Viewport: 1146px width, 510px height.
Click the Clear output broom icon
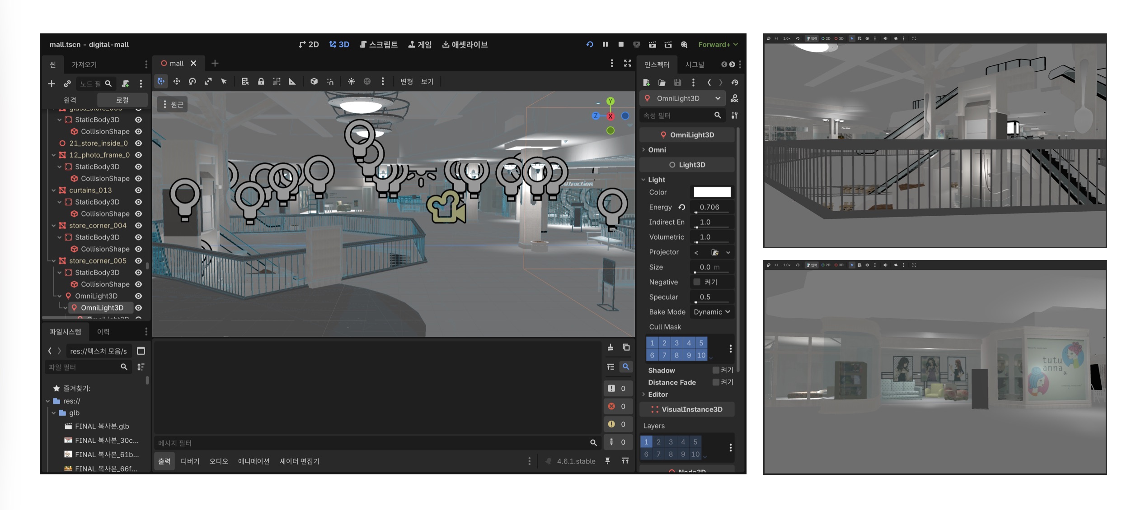click(x=611, y=347)
